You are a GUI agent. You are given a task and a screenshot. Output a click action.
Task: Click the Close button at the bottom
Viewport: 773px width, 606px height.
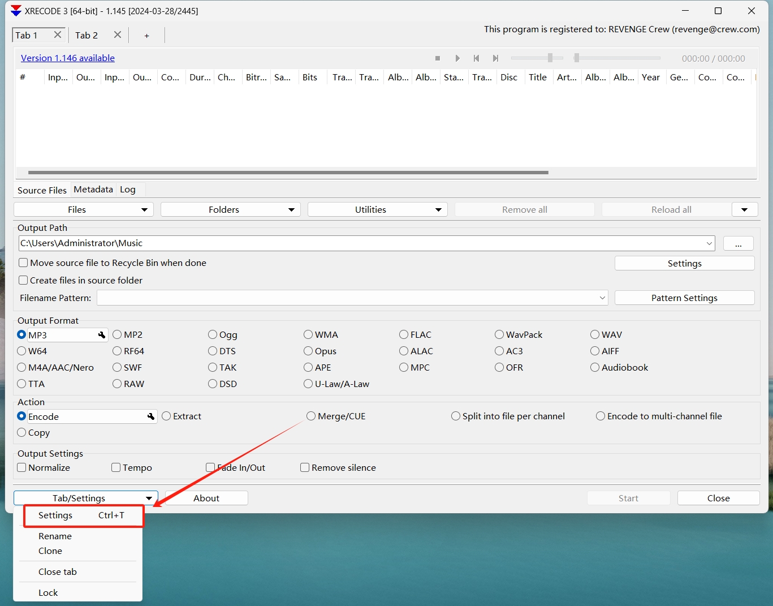pyautogui.click(x=719, y=498)
